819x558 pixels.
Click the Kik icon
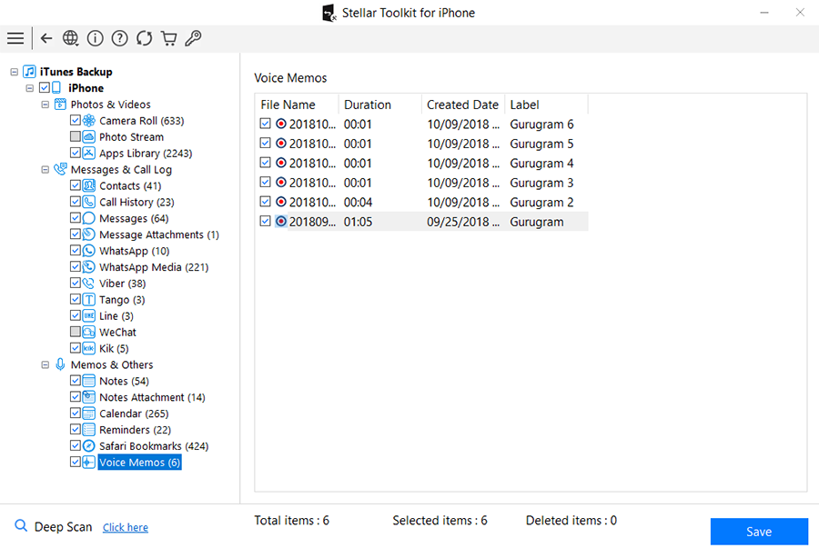point(89,348)
